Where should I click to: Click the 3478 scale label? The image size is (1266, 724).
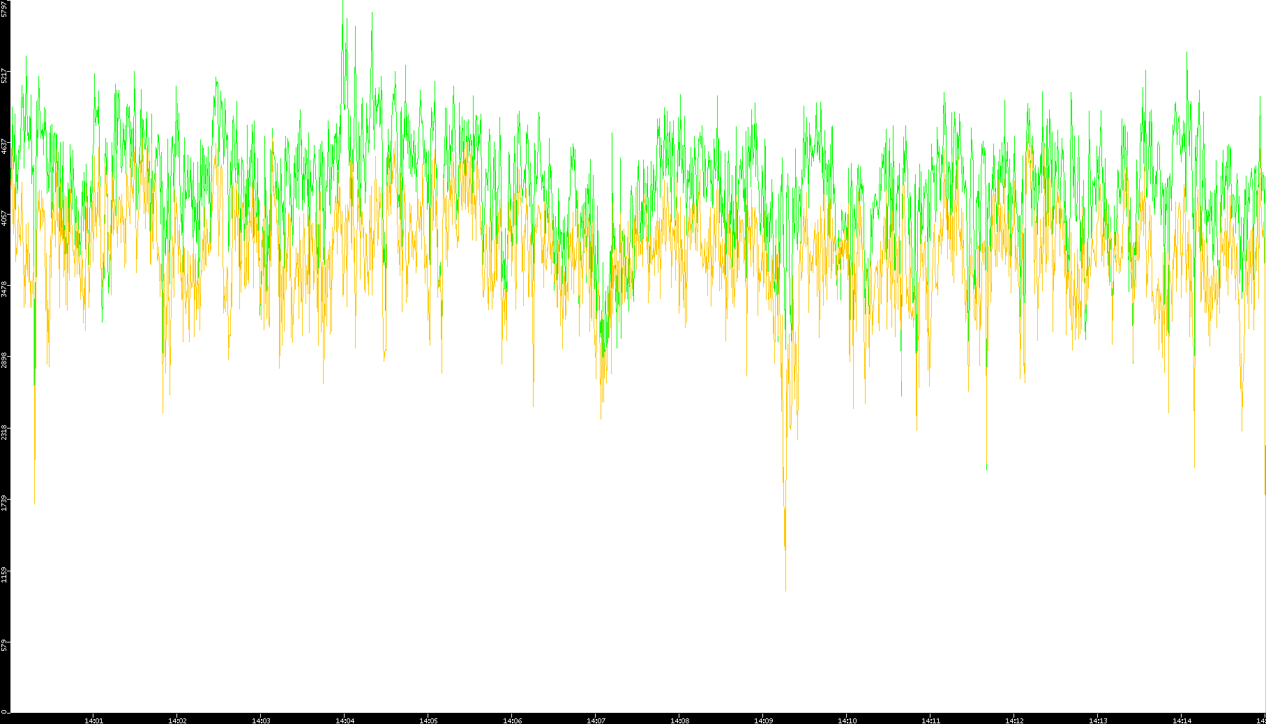click(x=4, y=289)
